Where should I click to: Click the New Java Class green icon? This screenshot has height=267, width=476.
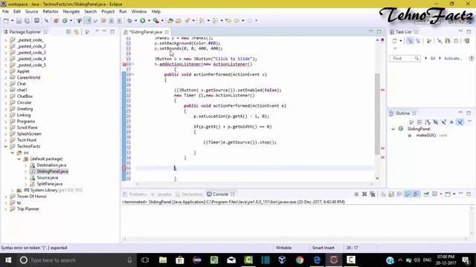pyautogui.click(x=65, y=21)
